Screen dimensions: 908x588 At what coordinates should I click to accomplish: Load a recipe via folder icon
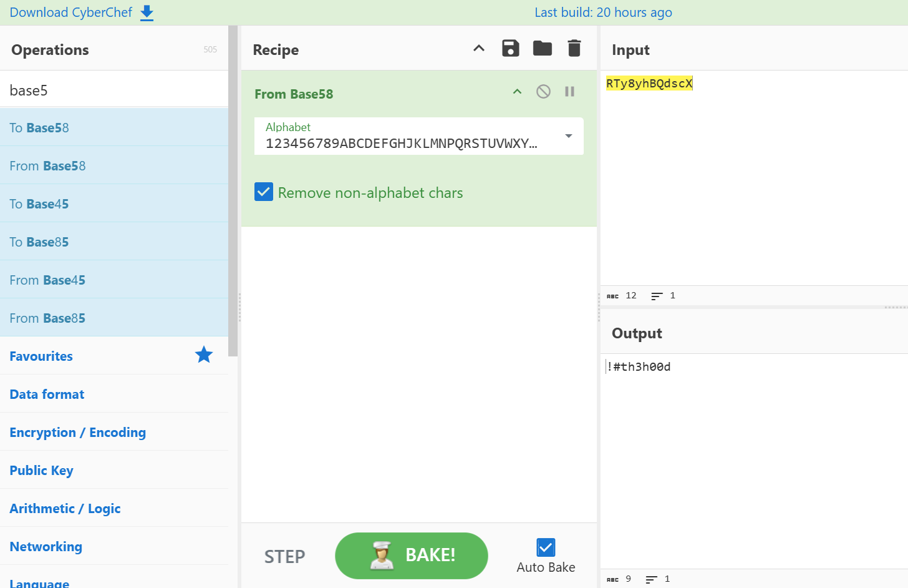pos(543,48)
